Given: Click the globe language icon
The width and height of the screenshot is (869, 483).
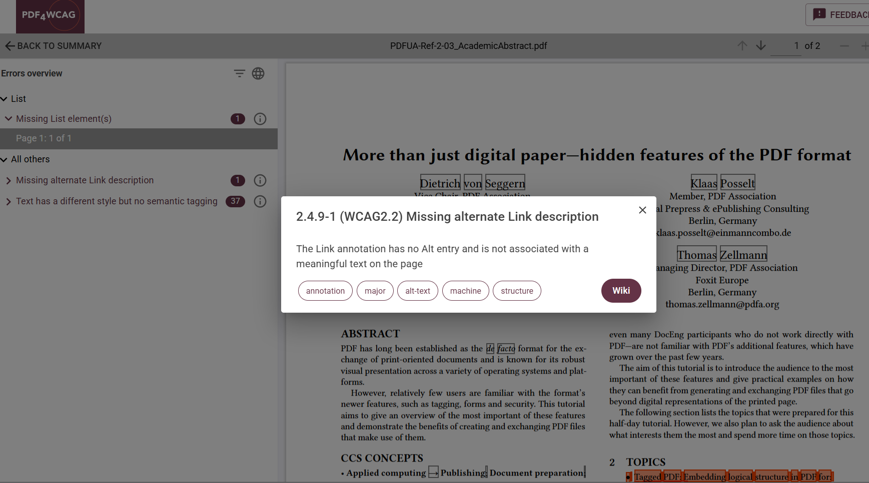Looking at the screenshot, I should tap(258, 73).
